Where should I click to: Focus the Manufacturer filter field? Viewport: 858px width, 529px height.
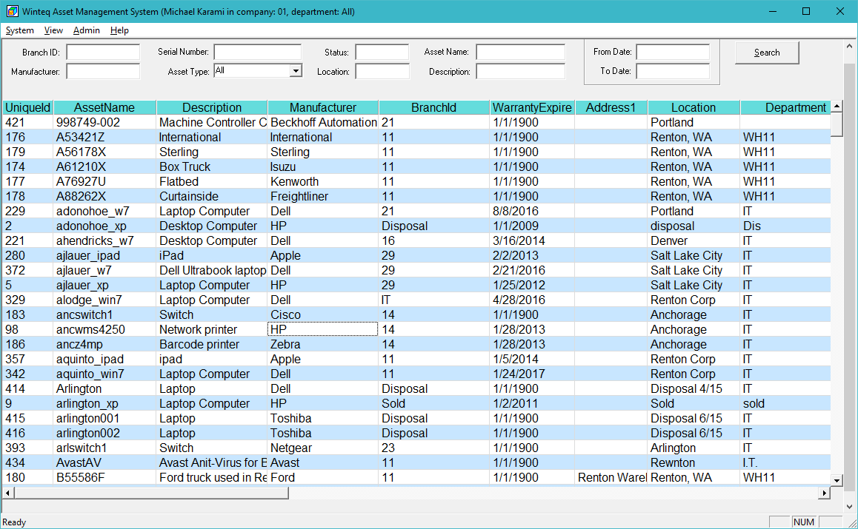pyautogui.click(x=103, y=72)
